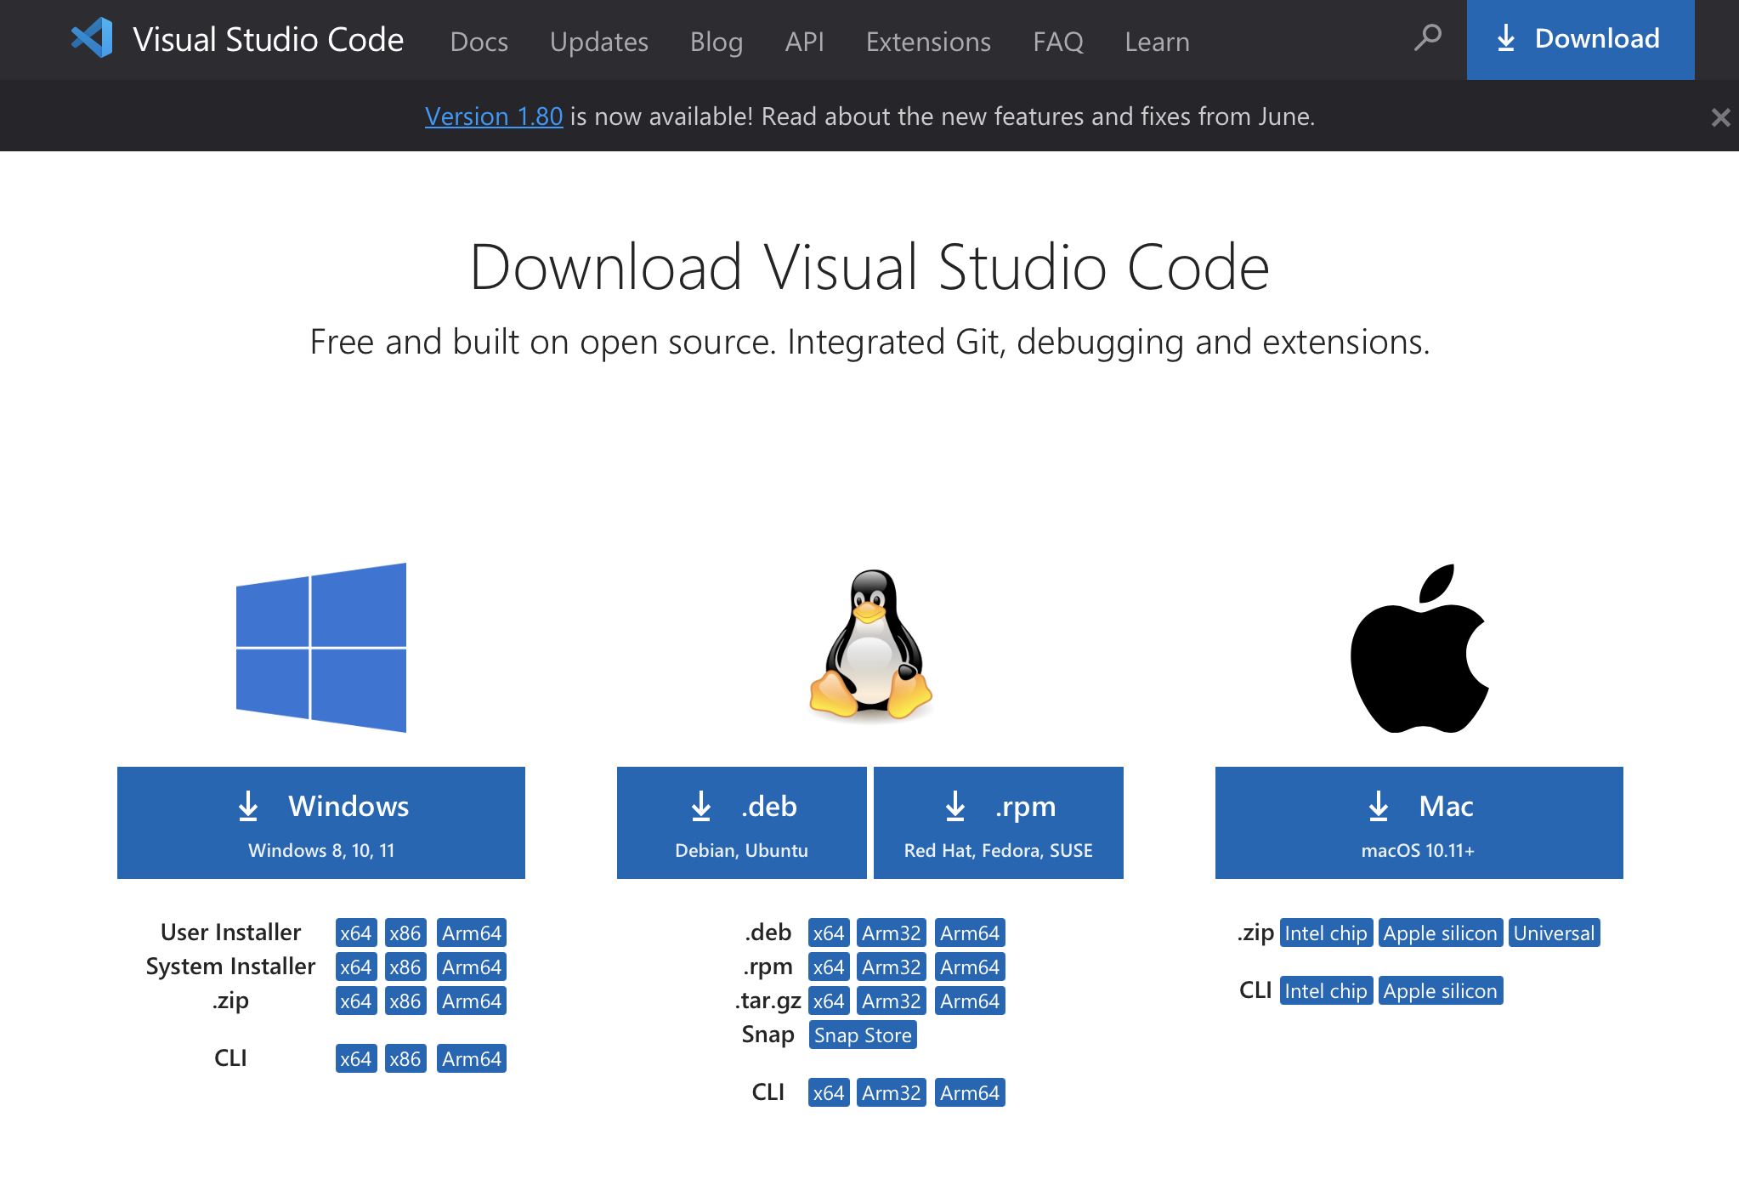Choose Windows System Installer x64
Screen dimensions: 1739x1202
[x=356, y=967]
